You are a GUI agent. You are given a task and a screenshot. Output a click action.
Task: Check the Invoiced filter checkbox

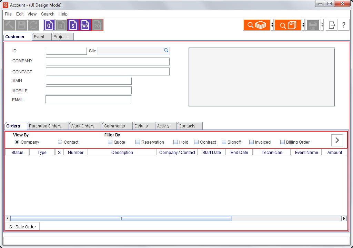click(251, 142)
